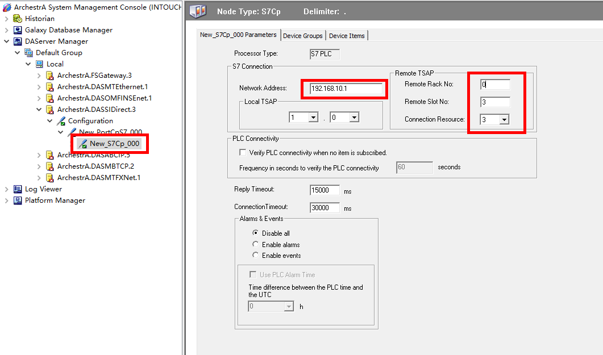
Task: Select the Disable all radio button
Action: pyautogui.click(x=255, y=233)
